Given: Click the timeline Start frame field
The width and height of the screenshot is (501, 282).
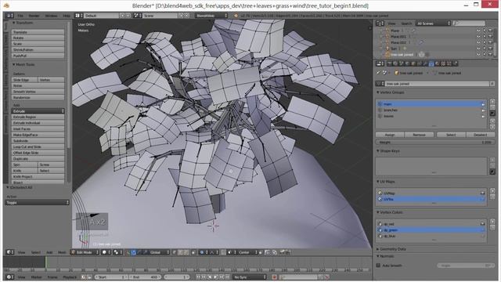Looking at the screenshot, I should click(x=111, y=277).
